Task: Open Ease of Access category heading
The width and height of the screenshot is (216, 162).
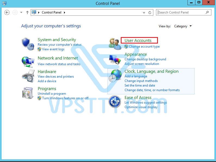Action: click(138, 98)
